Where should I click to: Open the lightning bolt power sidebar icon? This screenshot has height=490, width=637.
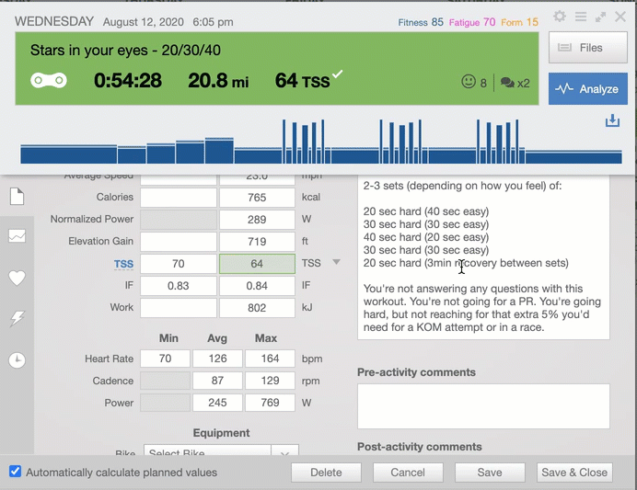(x=17, y=318)
